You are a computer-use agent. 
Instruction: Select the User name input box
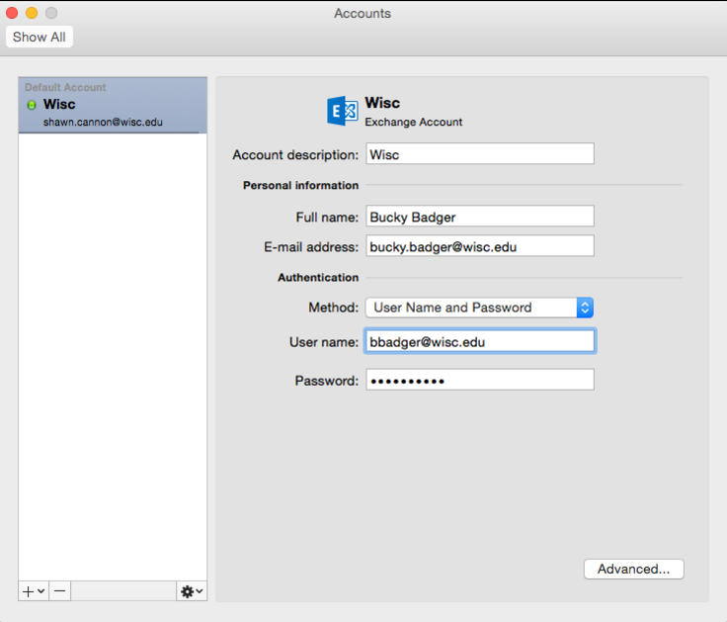[479, 341]
